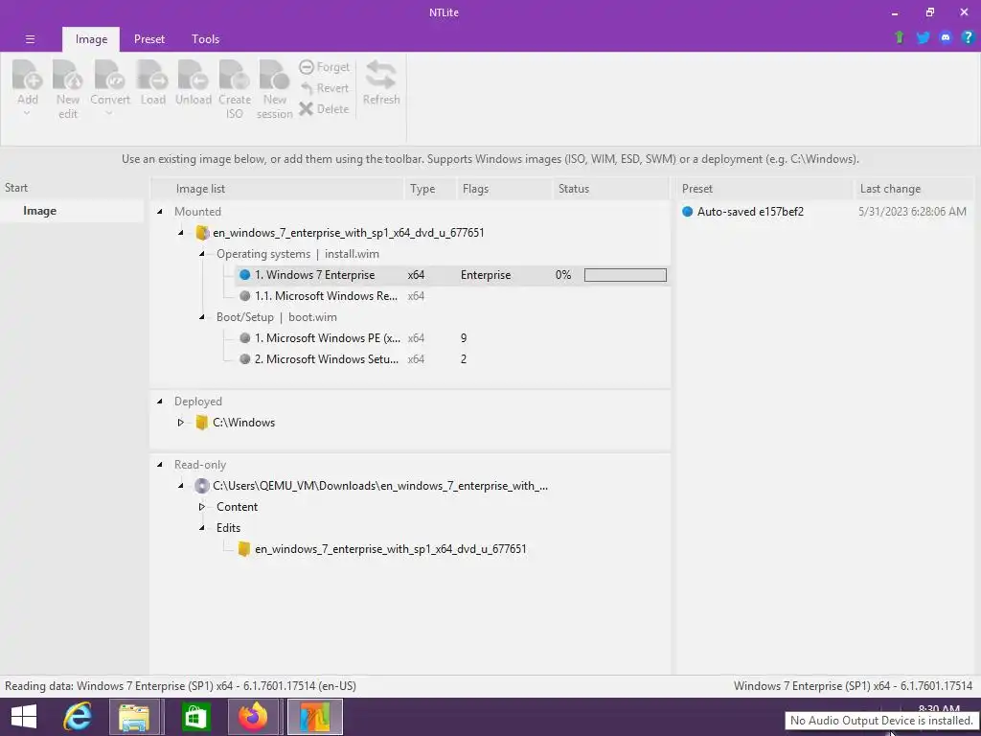Click the Enterprise flag cell
Viewport: 981px width, 736px height.
coord(486,275)
